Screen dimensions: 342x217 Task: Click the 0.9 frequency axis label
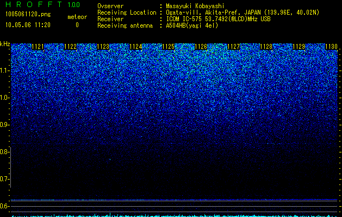(4, 125)
